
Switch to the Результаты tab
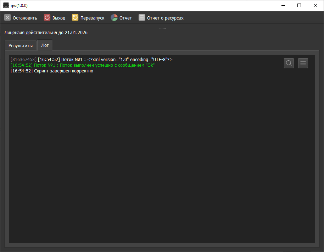[21, 45]
